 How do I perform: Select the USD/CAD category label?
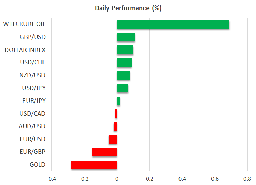click(32, 114)
